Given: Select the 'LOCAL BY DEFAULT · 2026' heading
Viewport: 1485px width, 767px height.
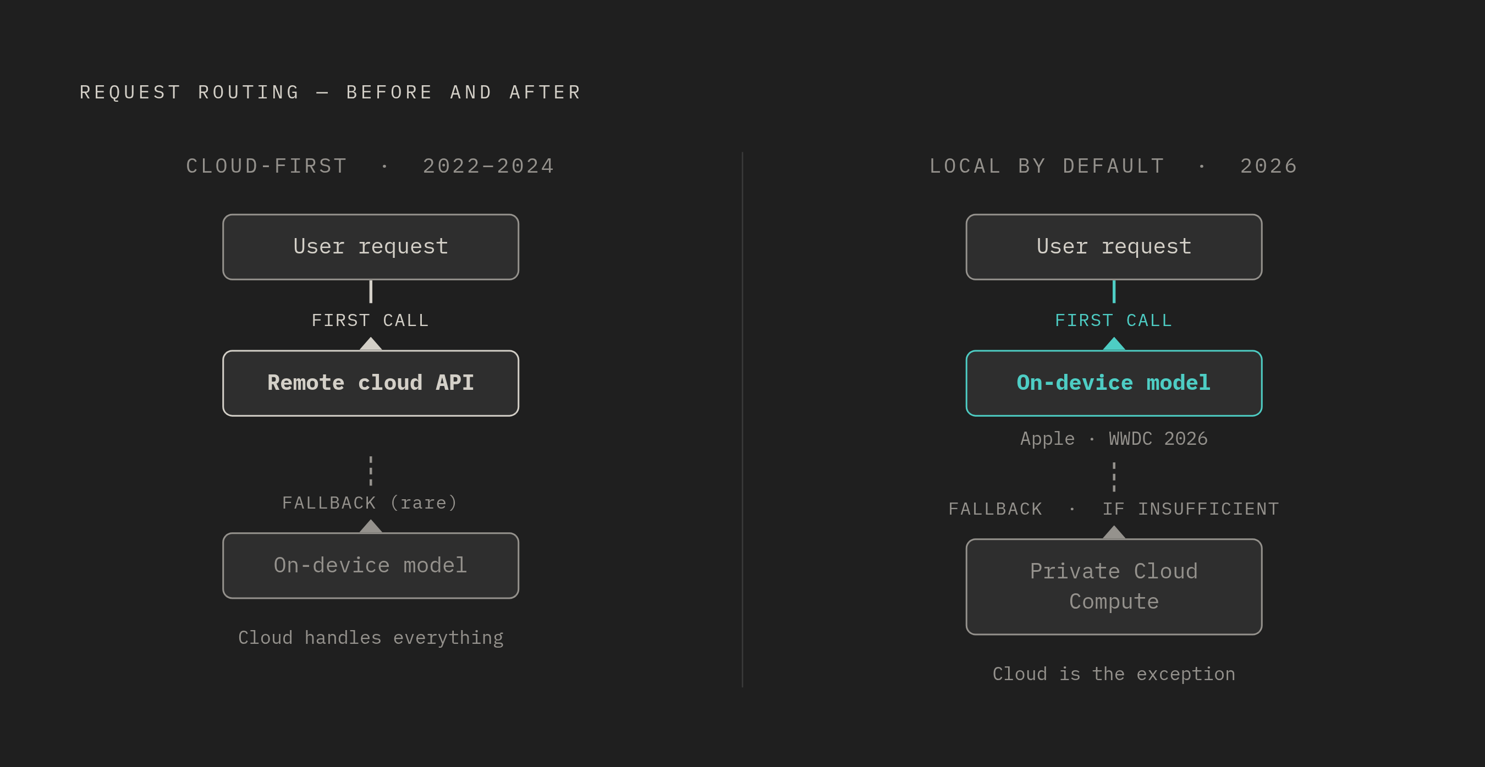Looking at the screenshot, I should [x=1113, y=166].
